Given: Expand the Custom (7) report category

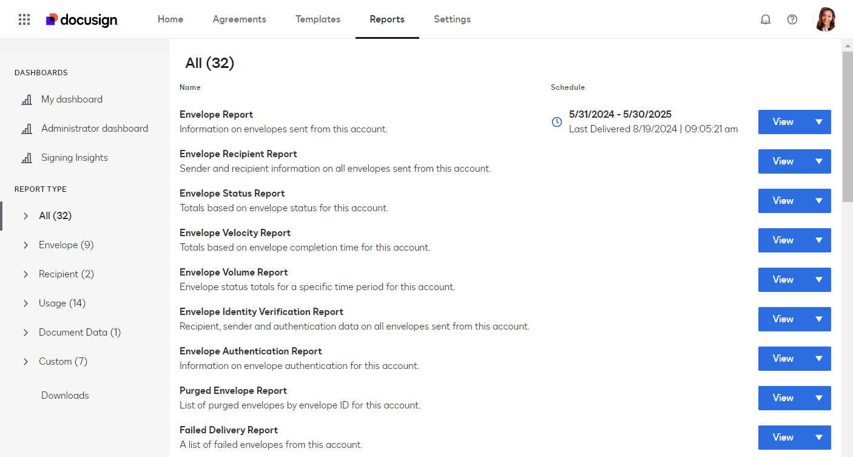Looking at the screenshot, I should point(25,362).
